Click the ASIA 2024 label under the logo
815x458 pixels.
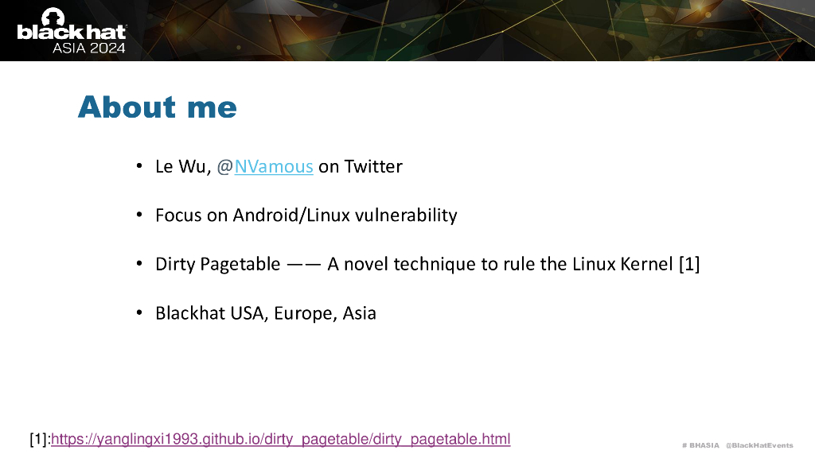(x=89, y=48)
